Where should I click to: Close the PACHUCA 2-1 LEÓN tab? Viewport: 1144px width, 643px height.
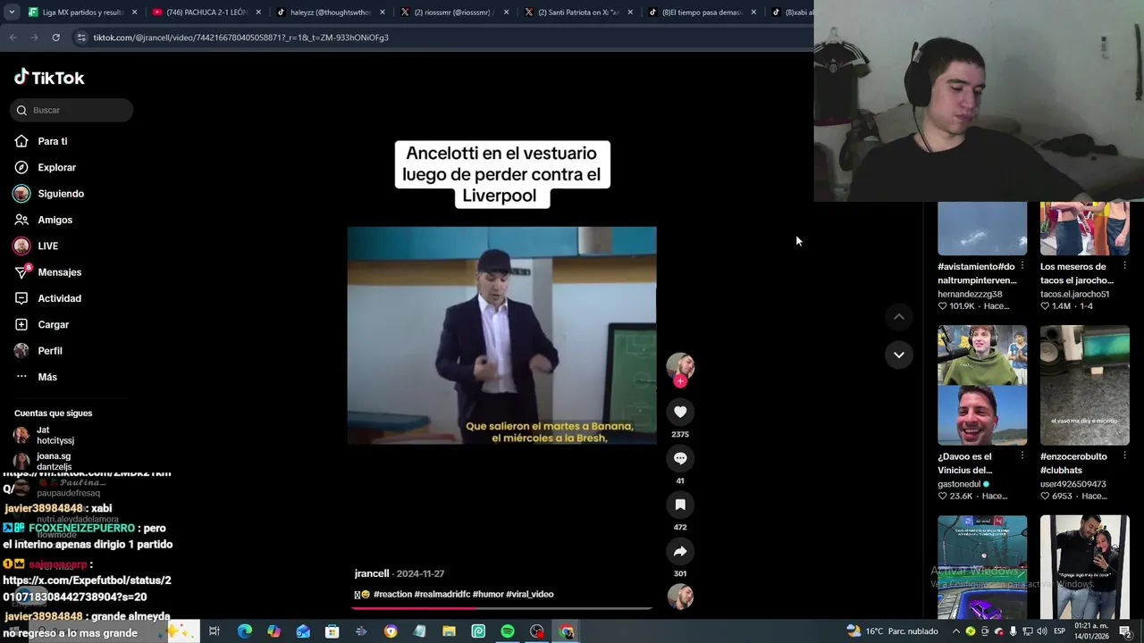pyautogui.click(x=258, y=13)
